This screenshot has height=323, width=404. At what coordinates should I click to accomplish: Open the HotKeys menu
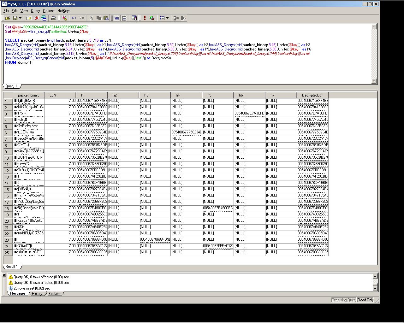(64, 11)
